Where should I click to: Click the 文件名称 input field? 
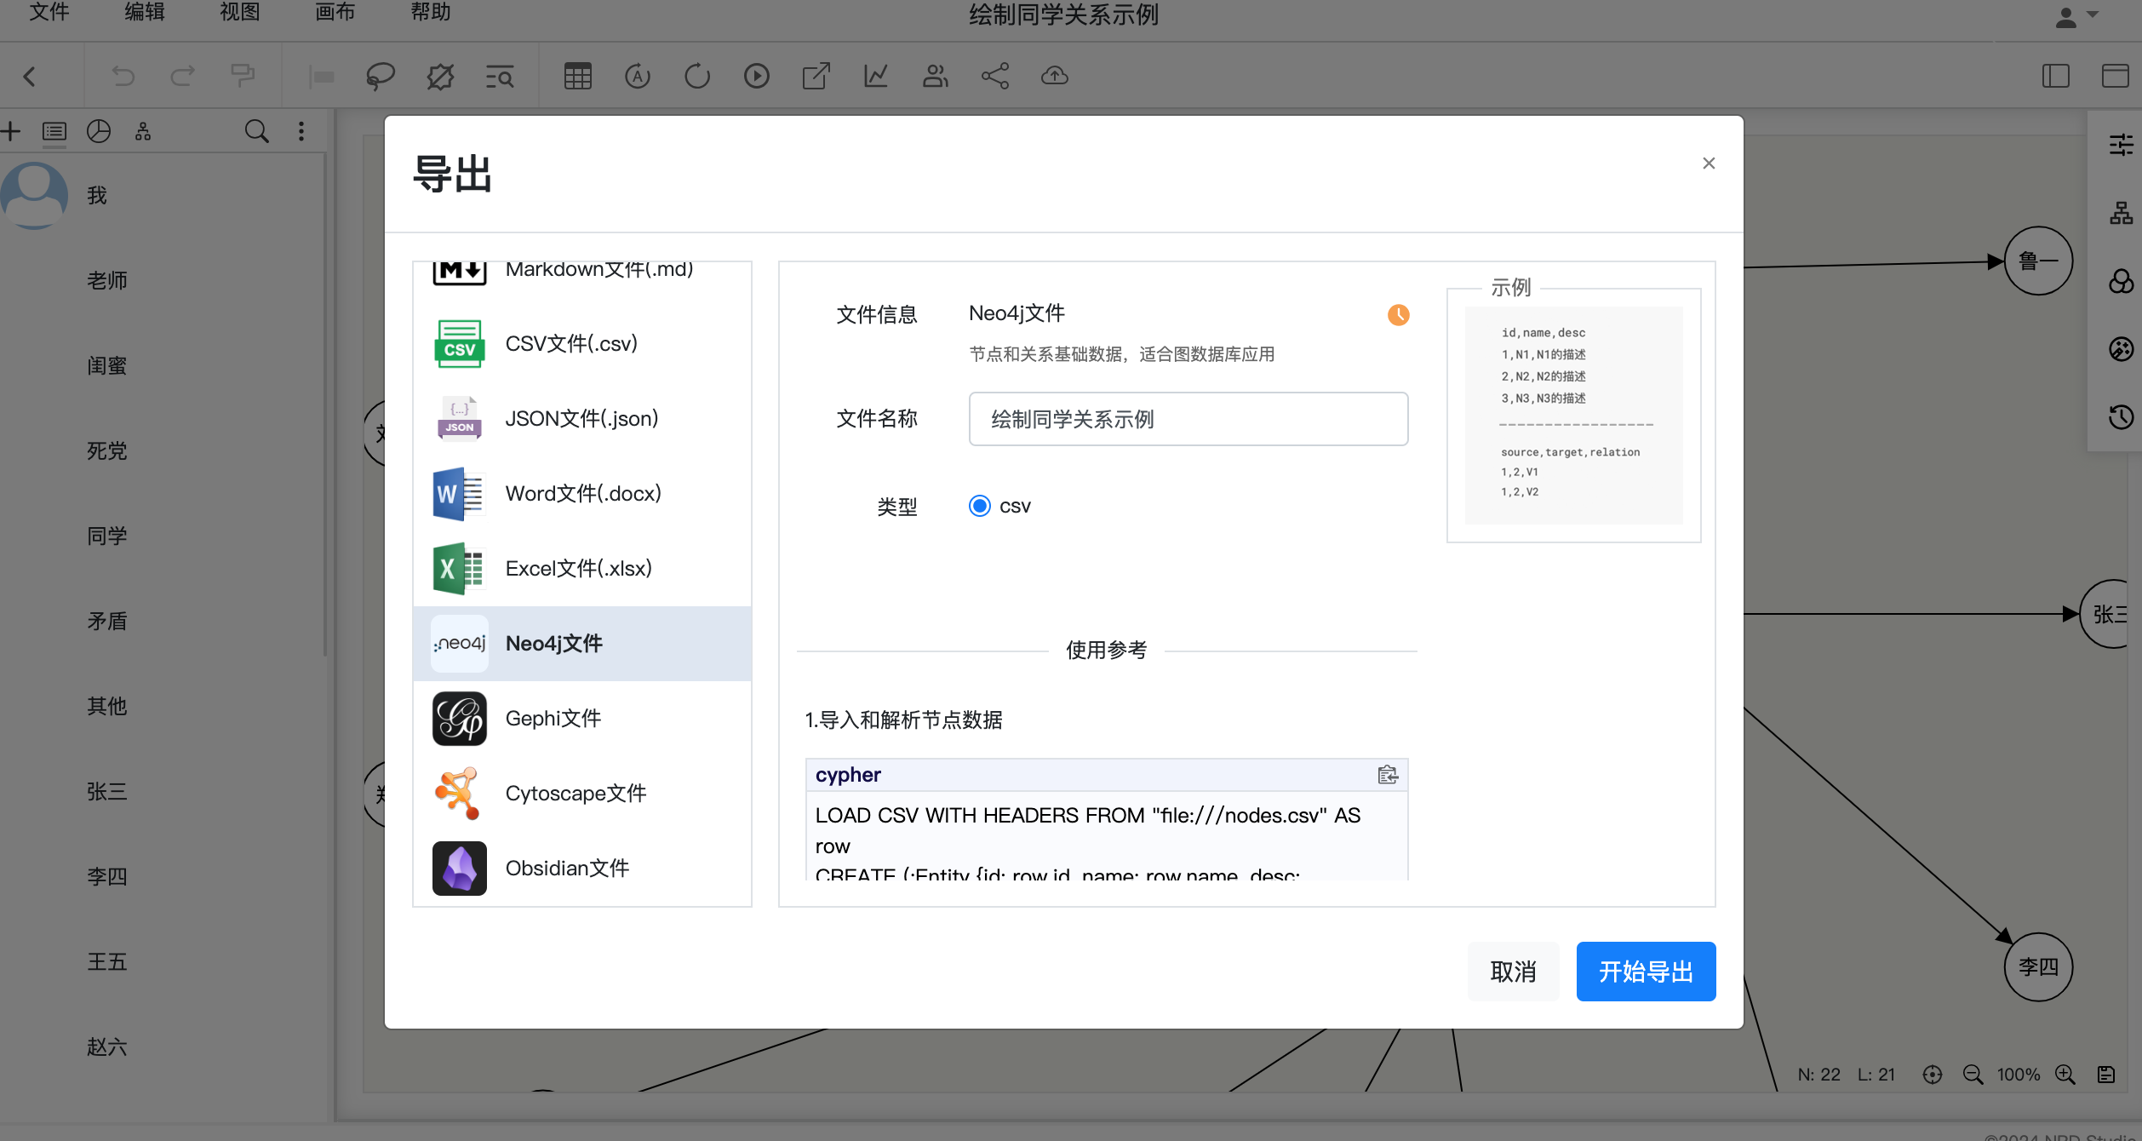(1188, 419)
